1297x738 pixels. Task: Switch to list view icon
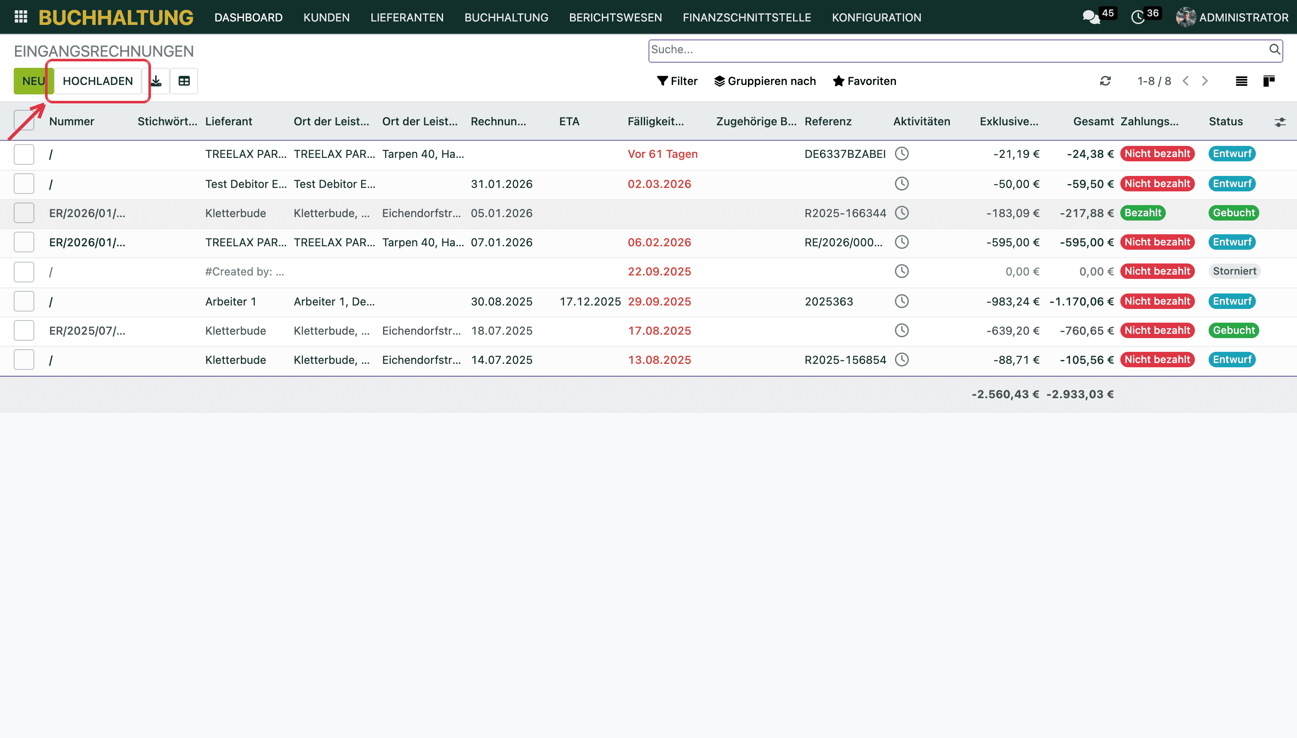[x=1241, y=81]
